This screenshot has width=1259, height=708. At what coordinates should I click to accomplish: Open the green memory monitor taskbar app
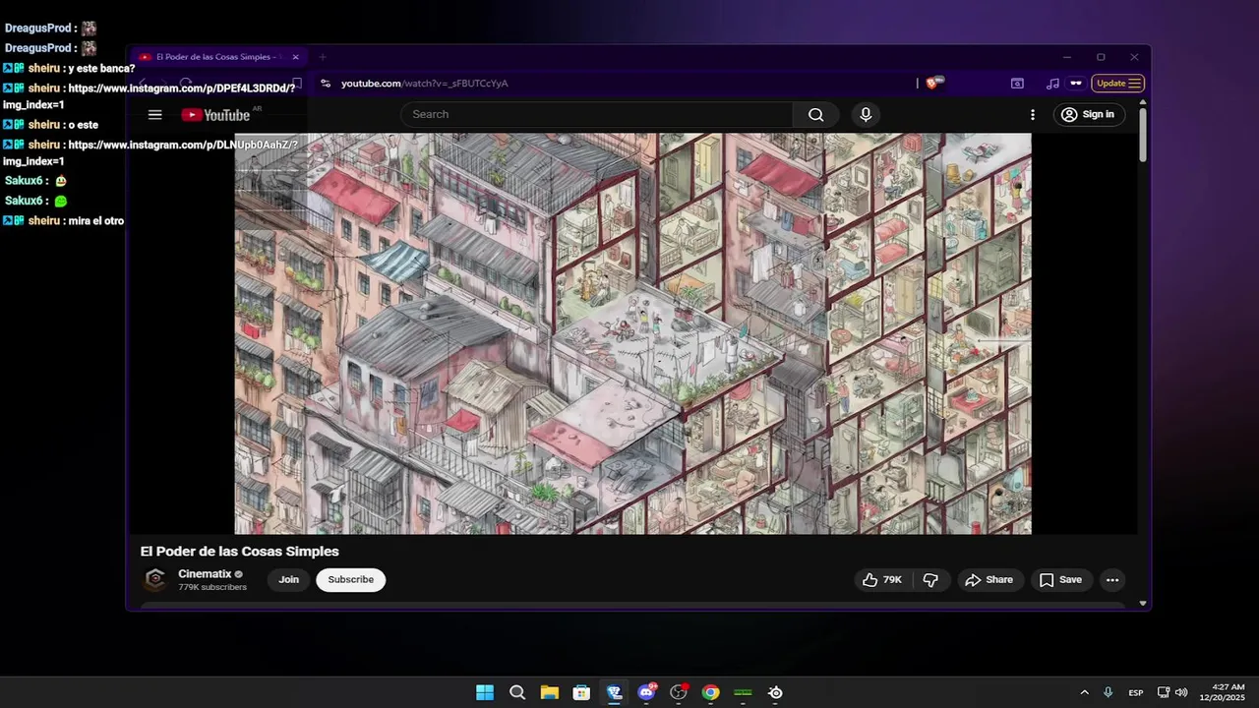pyautogui.click(x=743, y=692)
